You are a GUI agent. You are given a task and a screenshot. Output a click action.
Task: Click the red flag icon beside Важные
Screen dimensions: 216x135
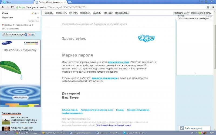coord(3,25)
